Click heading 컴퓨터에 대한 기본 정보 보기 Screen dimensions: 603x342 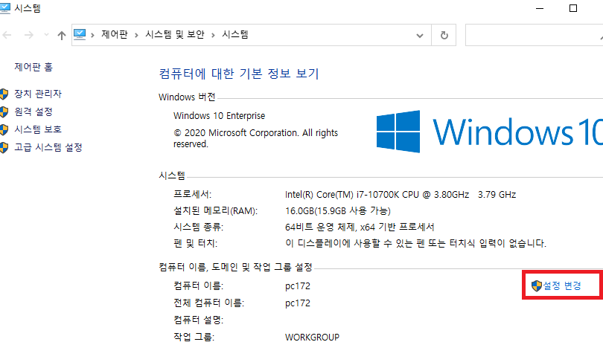[x=239, y=74]
